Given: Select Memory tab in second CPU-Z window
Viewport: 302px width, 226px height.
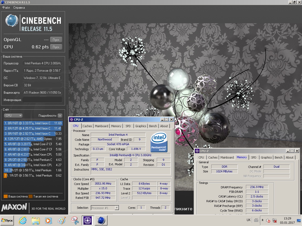Looking at the screenshot, I should (242, 157).
